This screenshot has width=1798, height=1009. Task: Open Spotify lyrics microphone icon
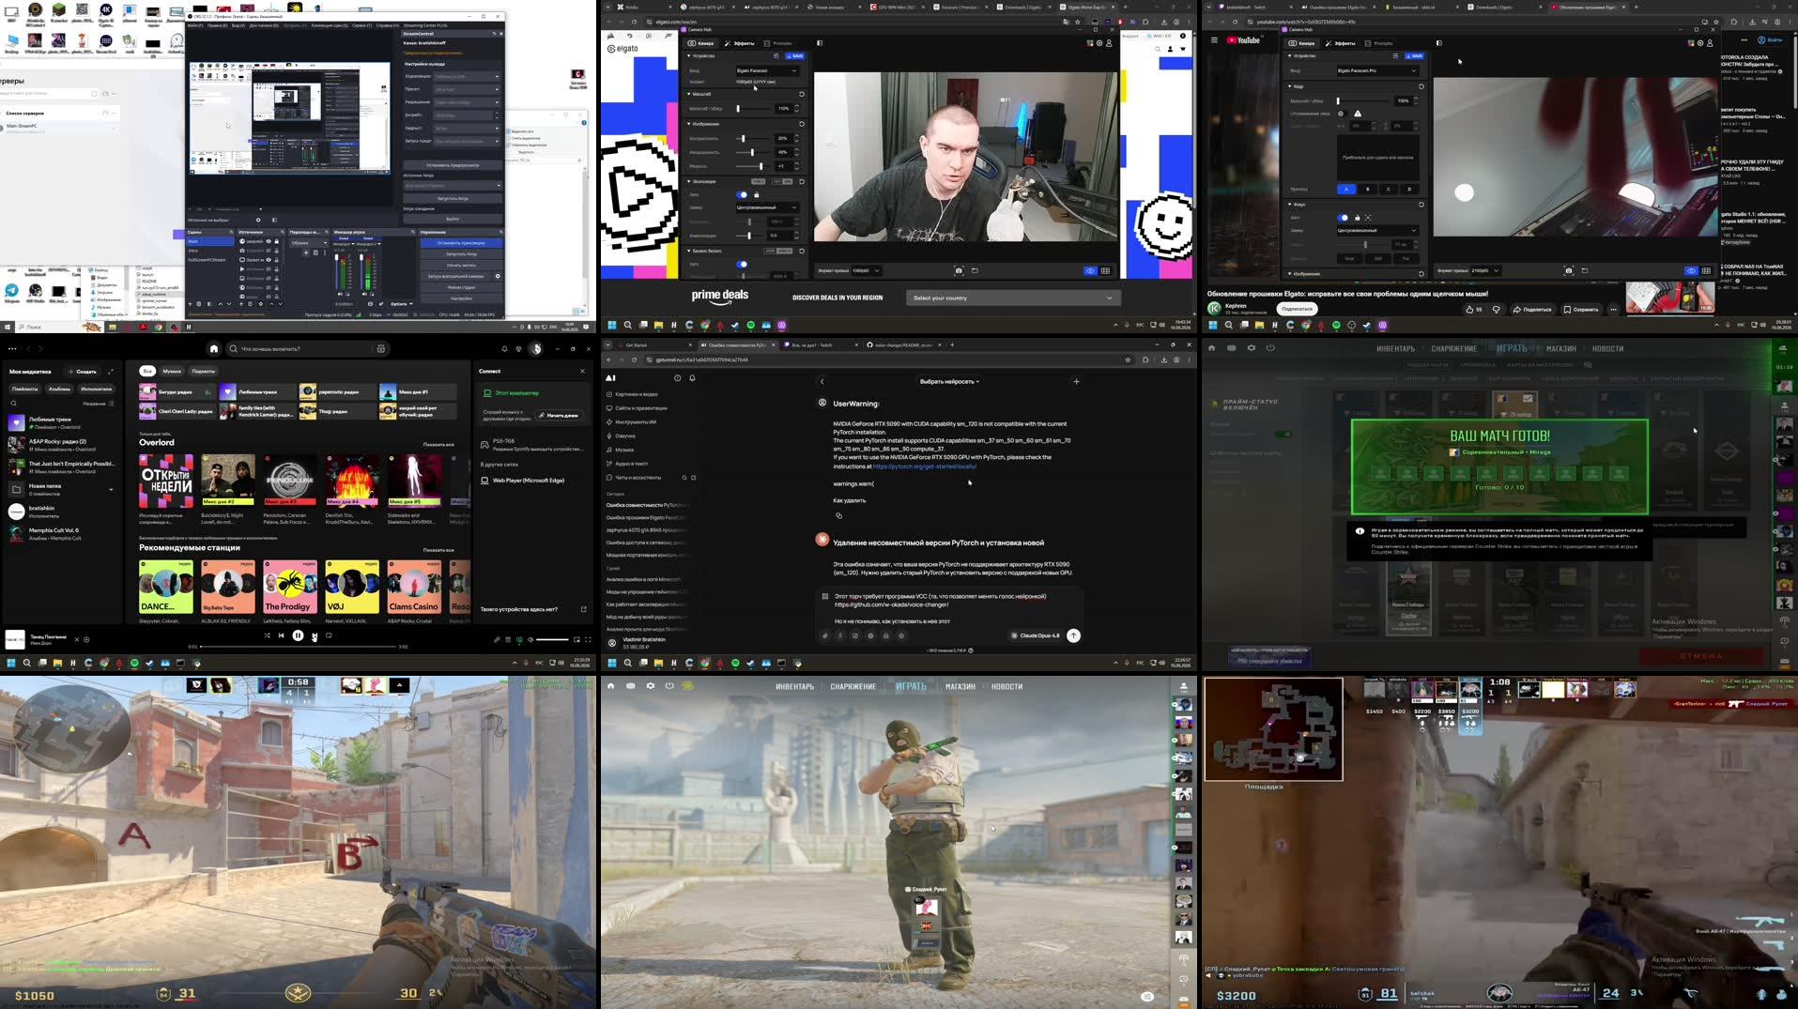coord(497,640)
